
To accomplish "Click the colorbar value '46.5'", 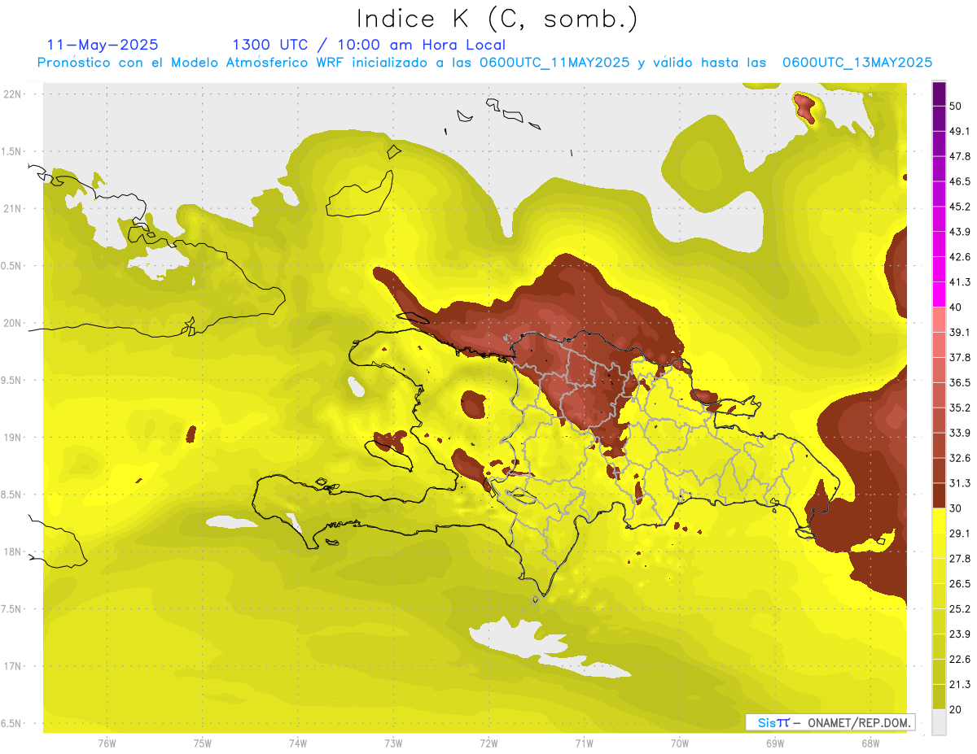I will [960, 181].
